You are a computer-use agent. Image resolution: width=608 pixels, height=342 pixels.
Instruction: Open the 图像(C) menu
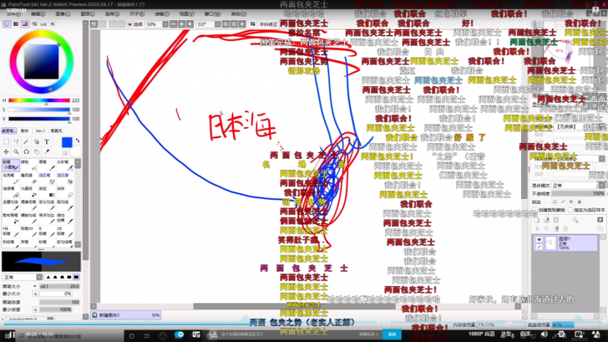point(63,14)
